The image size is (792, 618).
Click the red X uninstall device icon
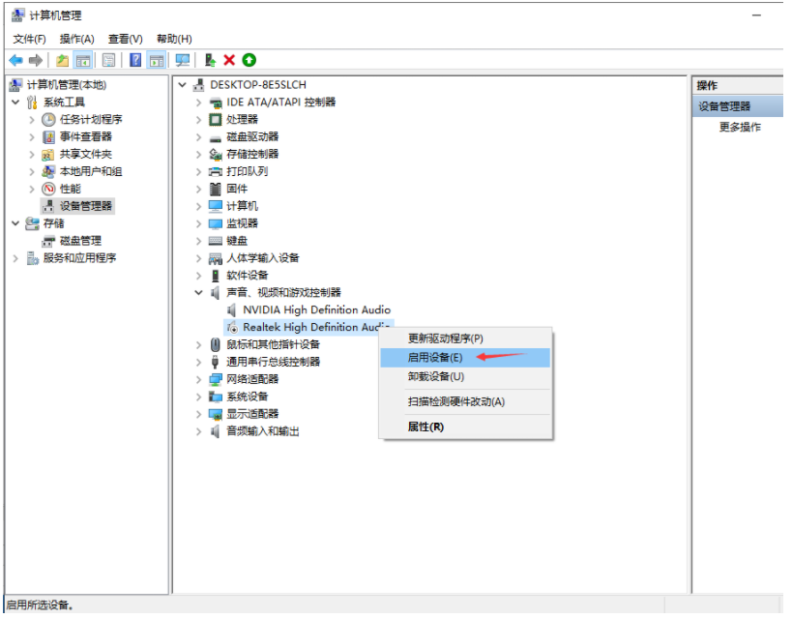[229, 60]
